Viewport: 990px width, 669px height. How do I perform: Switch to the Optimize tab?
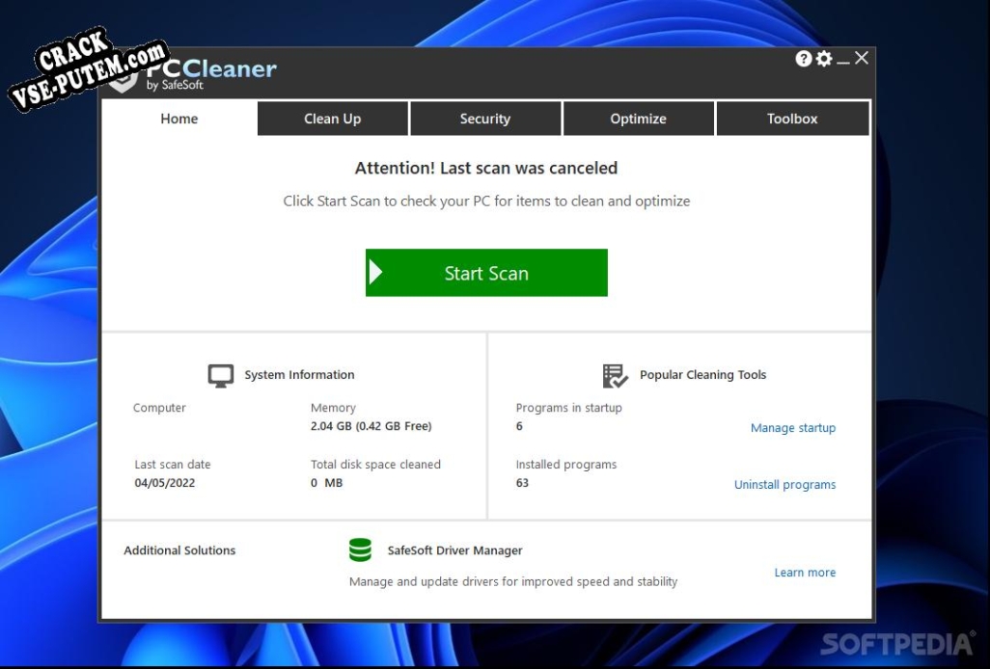coord(639,119)
